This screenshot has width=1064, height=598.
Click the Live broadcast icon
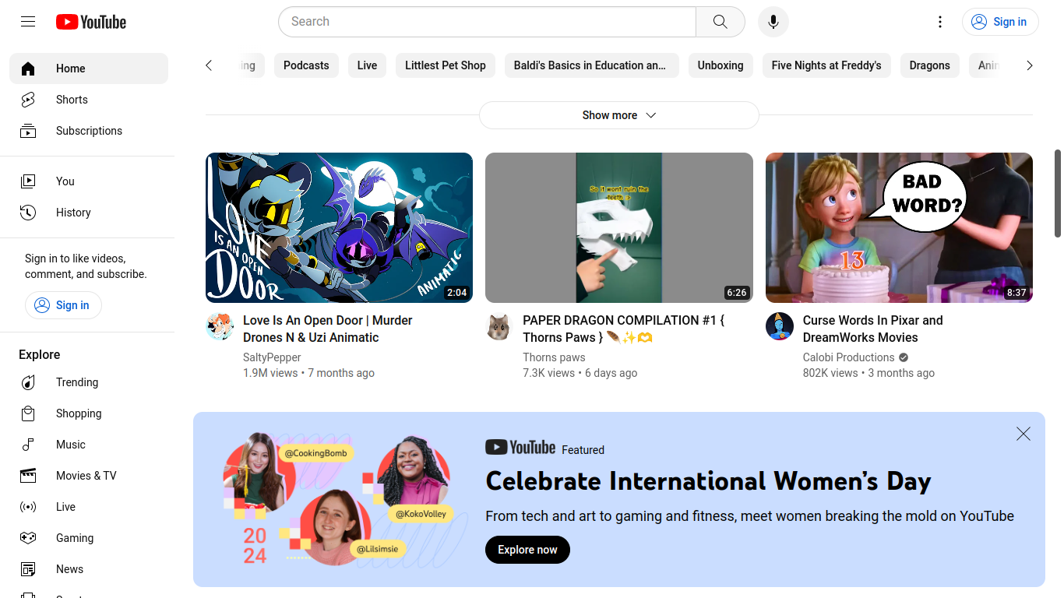click(x=28, y=507)
